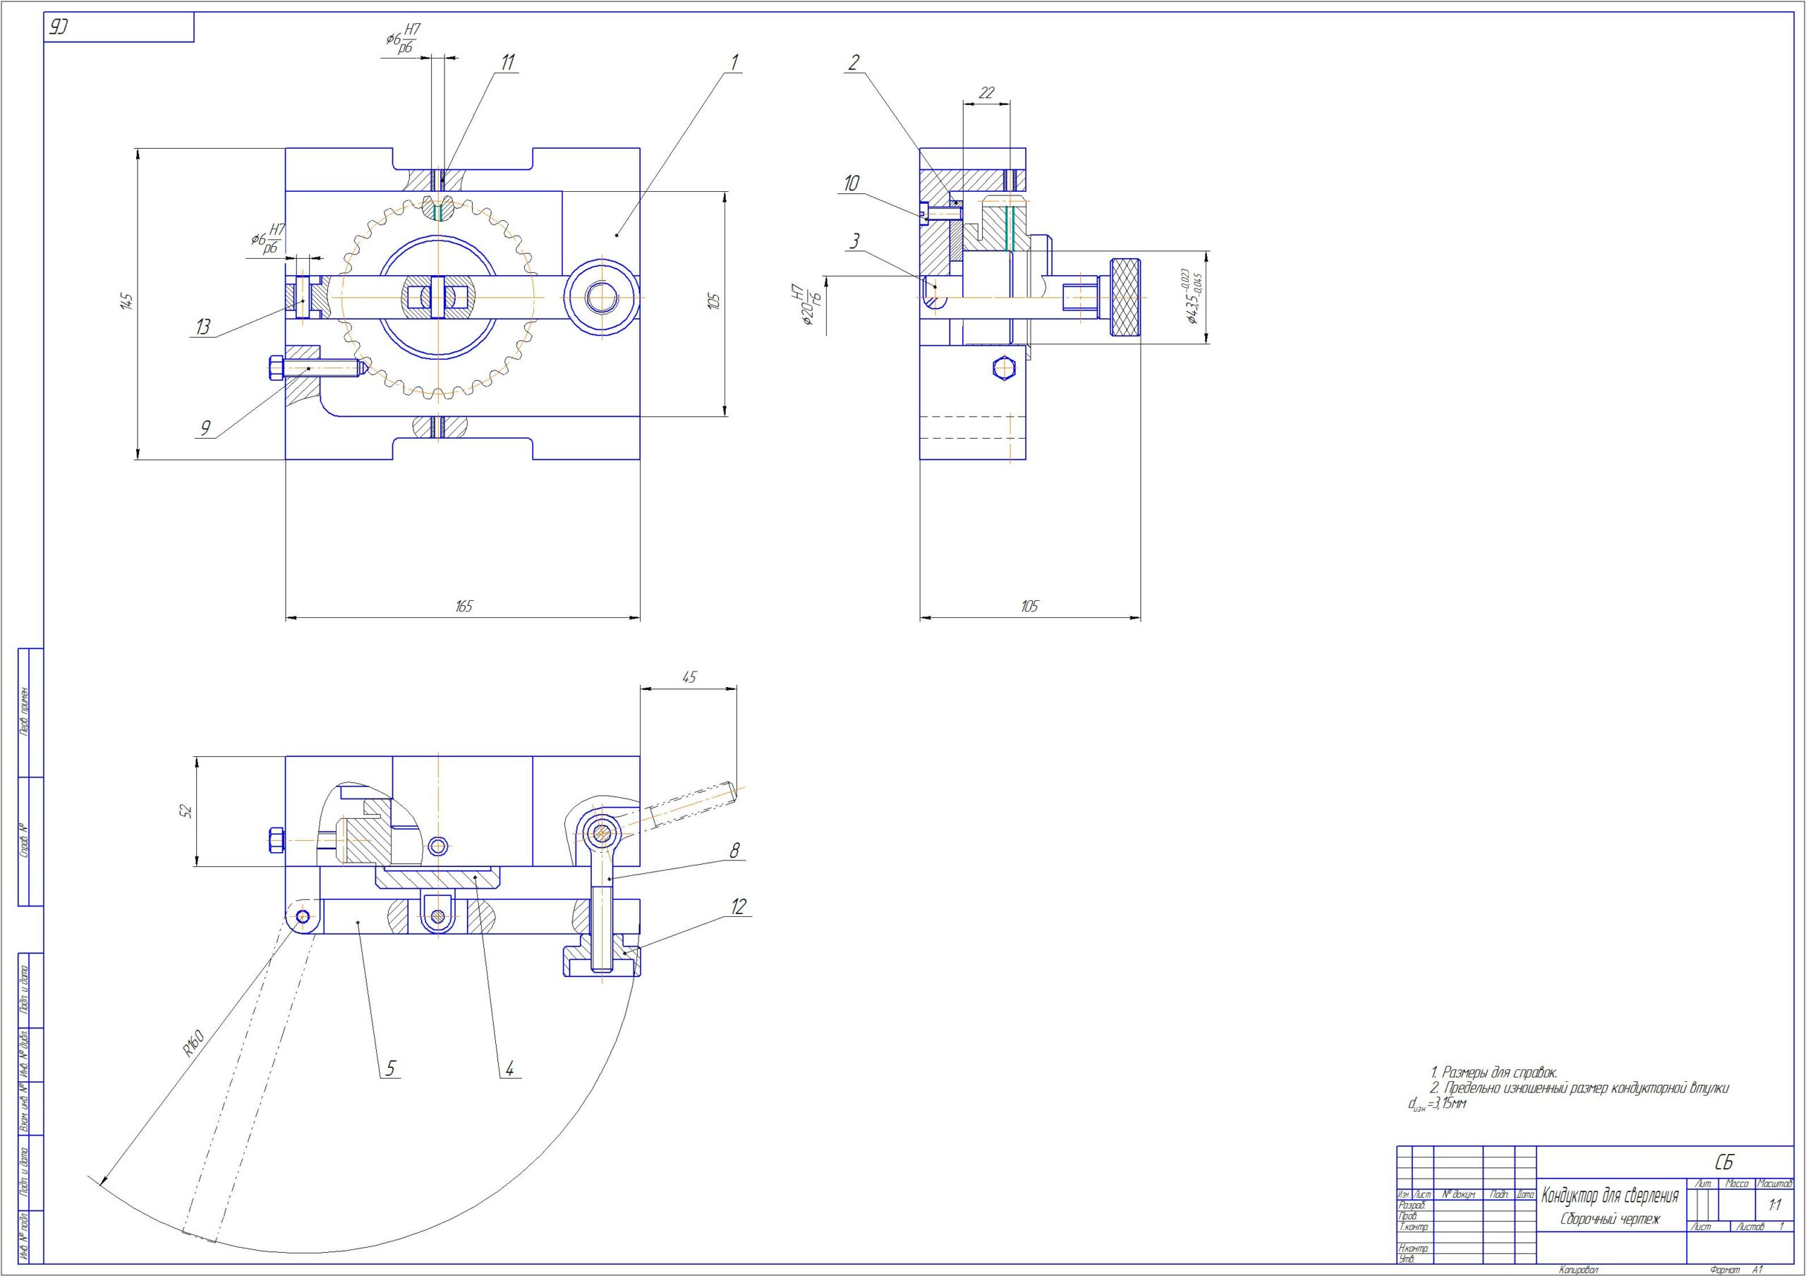Click part callout number 11
The image size is (1806, 1276).
coord(508,62)
